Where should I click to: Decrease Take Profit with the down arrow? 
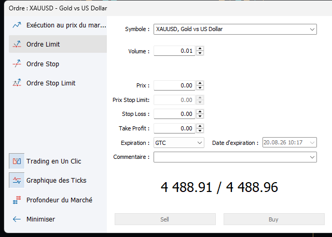pyautogui.click(x=200, y=130)
